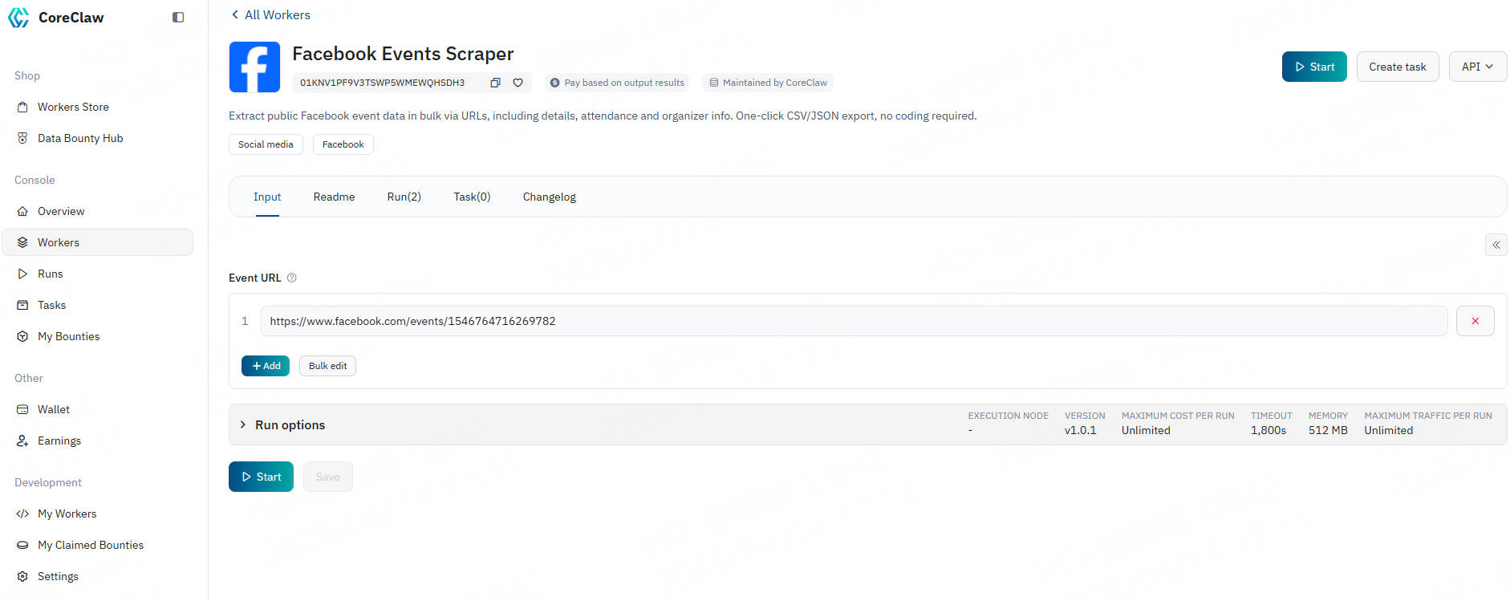Click the CoreClaw logo icon

[x=18, y=18]
